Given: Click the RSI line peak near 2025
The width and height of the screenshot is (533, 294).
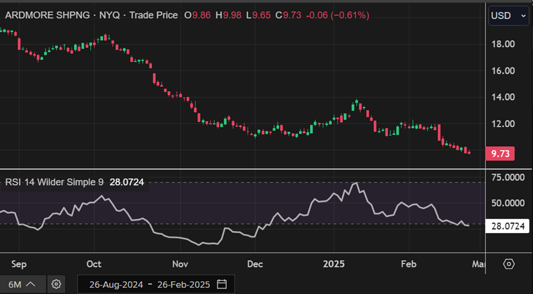Looking at the screenshot, I should [355, 183].
